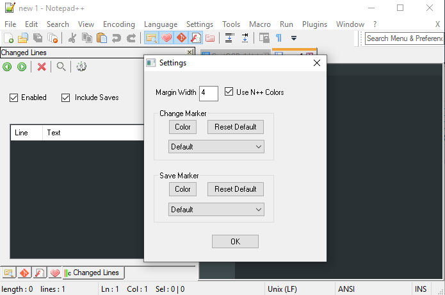This screenshot has height=295, width=445.
Task: Go to previous change with green left arrow
Action: [x=8, y=67]
